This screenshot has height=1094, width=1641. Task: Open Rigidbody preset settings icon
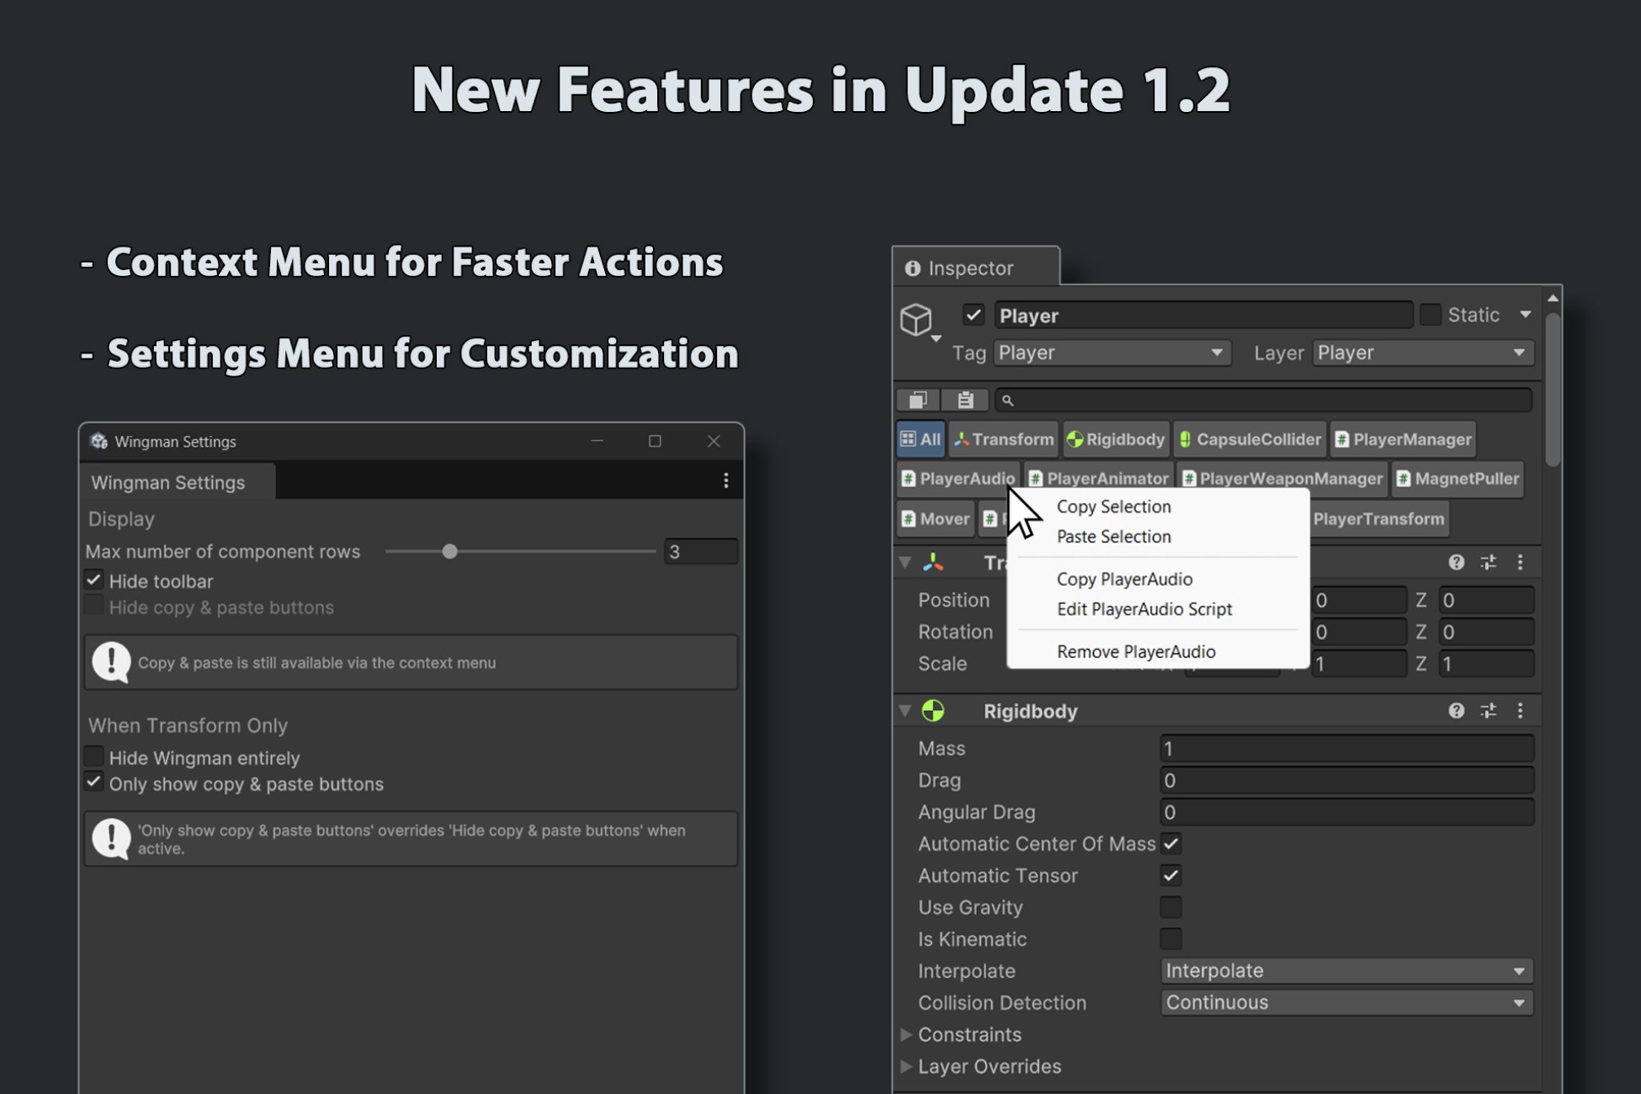[x=1488, y=711]
